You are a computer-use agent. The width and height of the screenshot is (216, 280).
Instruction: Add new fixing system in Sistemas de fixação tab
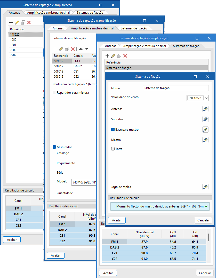click(x=107, y=56)
